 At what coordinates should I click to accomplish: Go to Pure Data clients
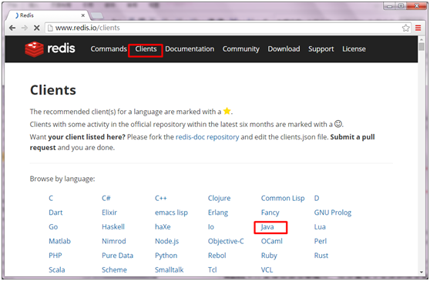117,256
